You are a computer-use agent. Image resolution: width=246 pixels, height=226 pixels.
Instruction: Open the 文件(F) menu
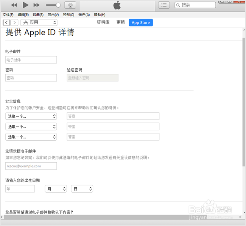click(x=8, y=15)
